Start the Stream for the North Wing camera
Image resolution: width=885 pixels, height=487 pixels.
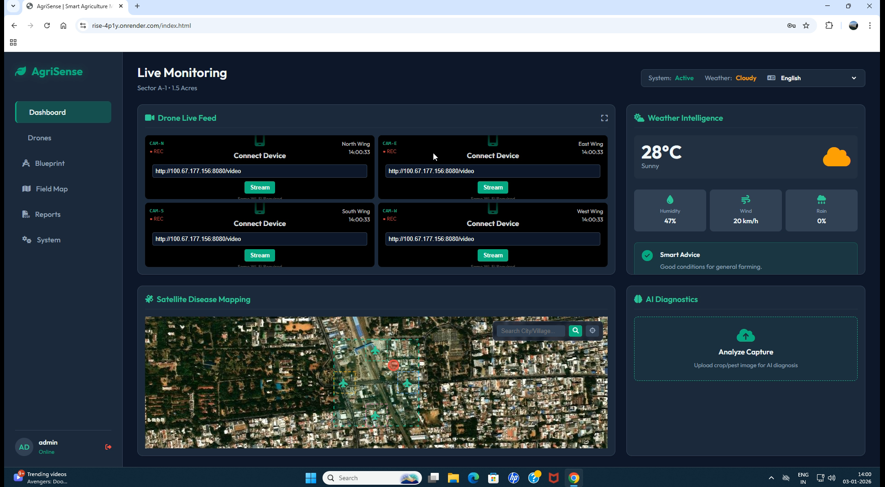[260, 187]
